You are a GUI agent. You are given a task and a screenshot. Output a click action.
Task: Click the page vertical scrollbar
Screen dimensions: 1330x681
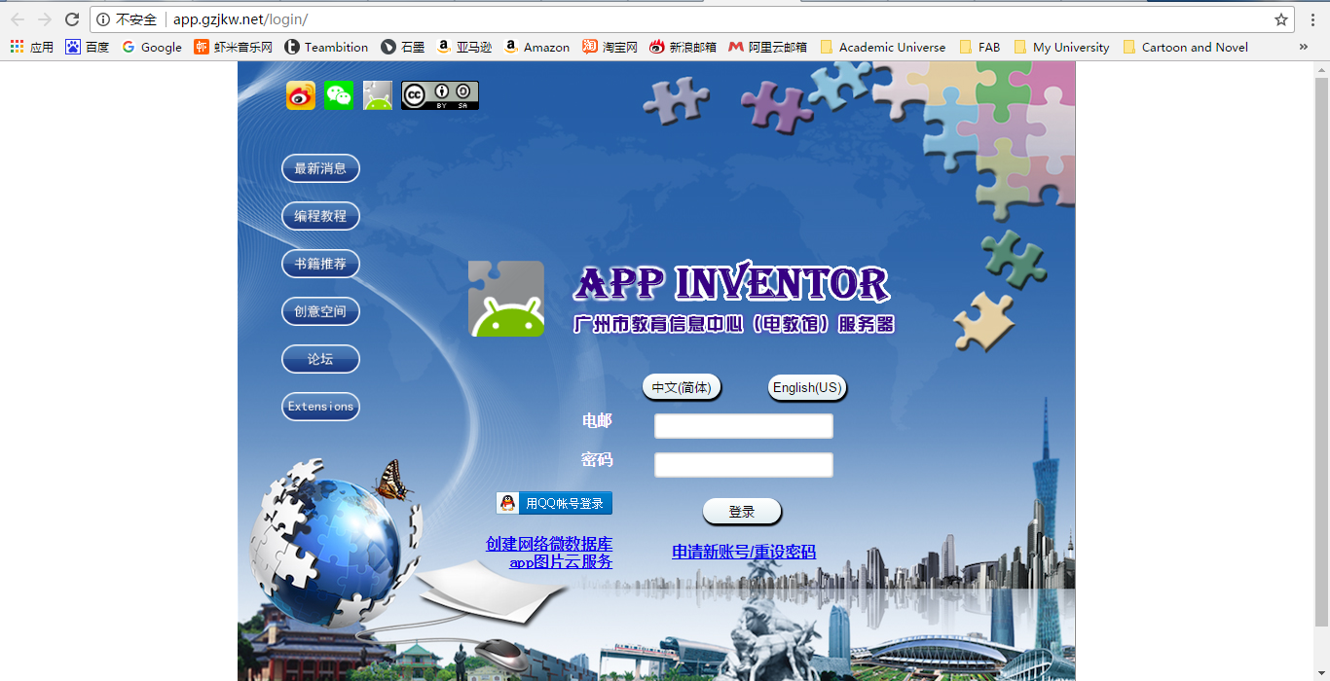coord(1321,350)
